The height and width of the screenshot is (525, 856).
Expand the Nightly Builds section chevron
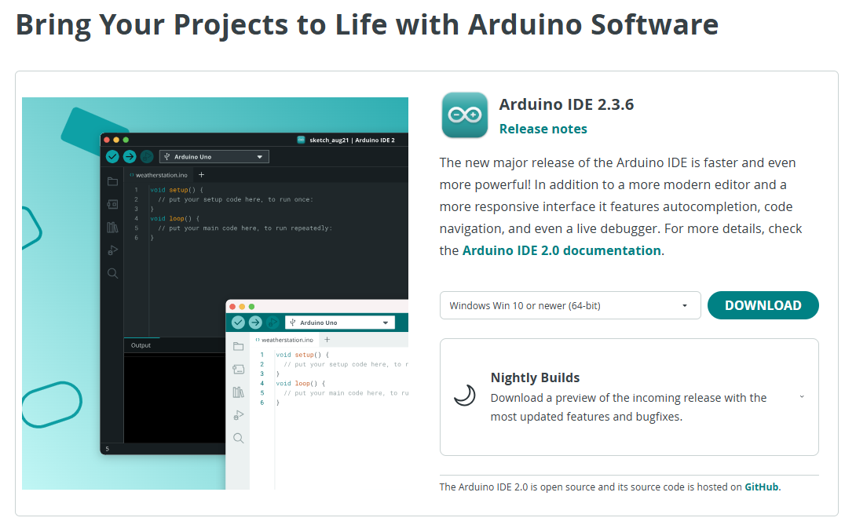(801, 396)
